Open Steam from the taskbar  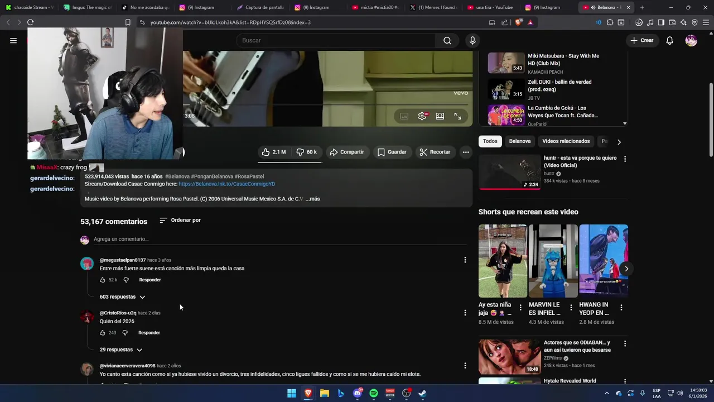click(x=423, y=393)
